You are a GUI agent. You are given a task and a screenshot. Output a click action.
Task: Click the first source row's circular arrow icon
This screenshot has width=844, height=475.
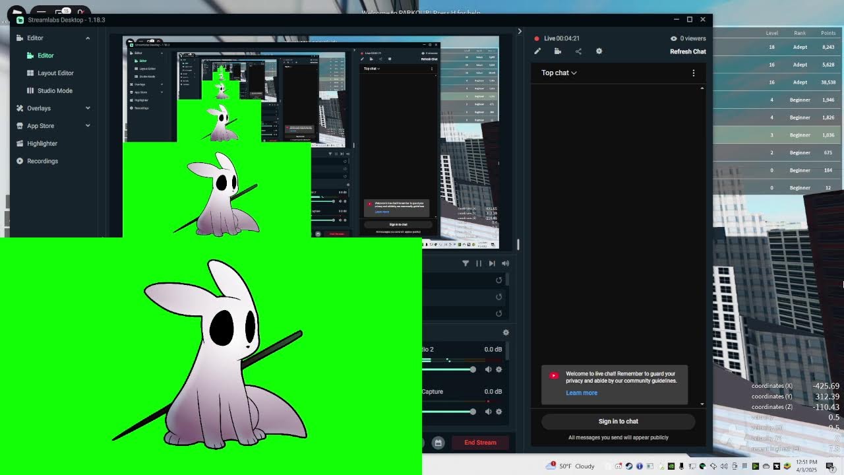point(498,280)
